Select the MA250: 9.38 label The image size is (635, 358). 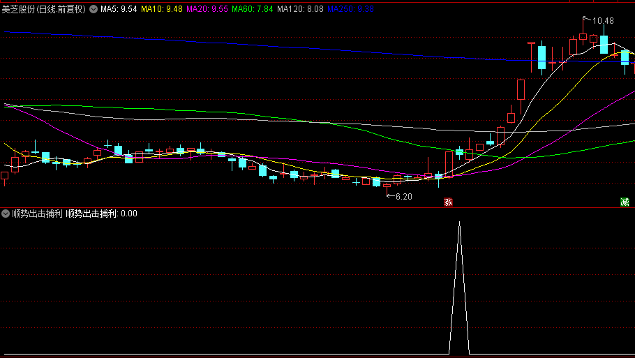coord(350,9)
